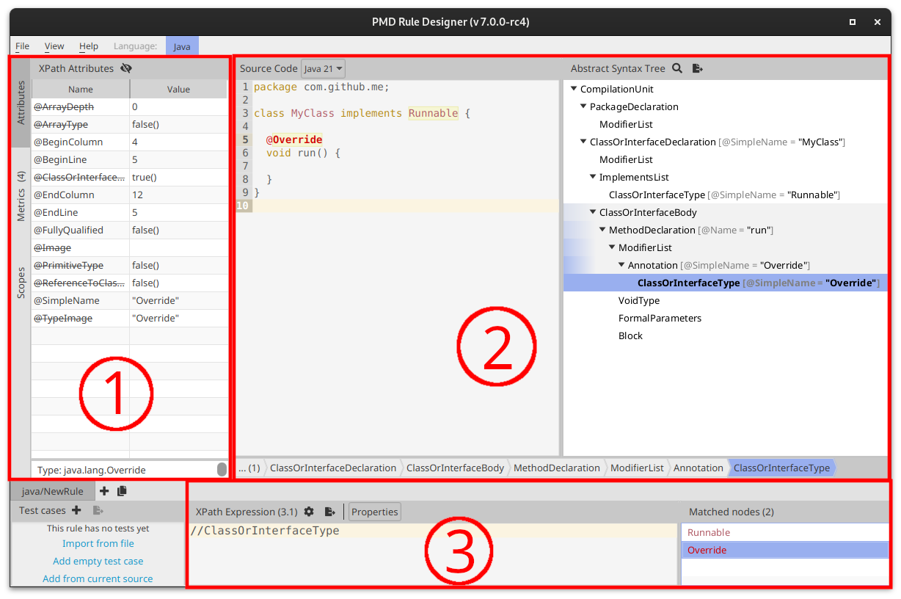Add a new rule tab with plus

coord(104,491)
